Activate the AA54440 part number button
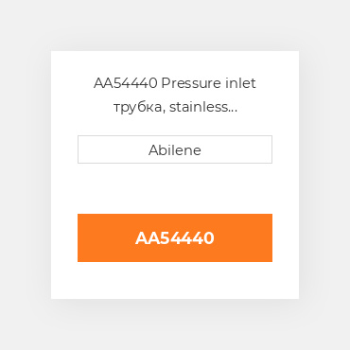This screenshot has height=350, width=350. (175, 237)
